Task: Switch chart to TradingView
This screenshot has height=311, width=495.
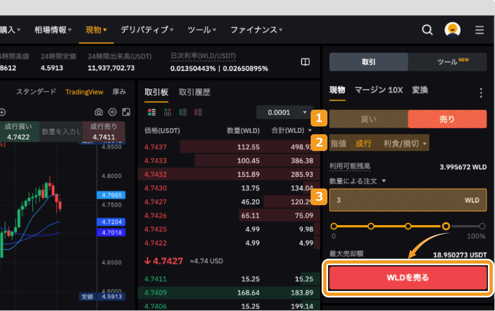Action: [x=84, y=92]
